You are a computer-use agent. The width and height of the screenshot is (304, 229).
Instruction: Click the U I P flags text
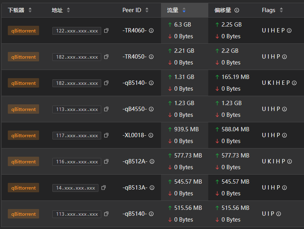tap(268, 214)
